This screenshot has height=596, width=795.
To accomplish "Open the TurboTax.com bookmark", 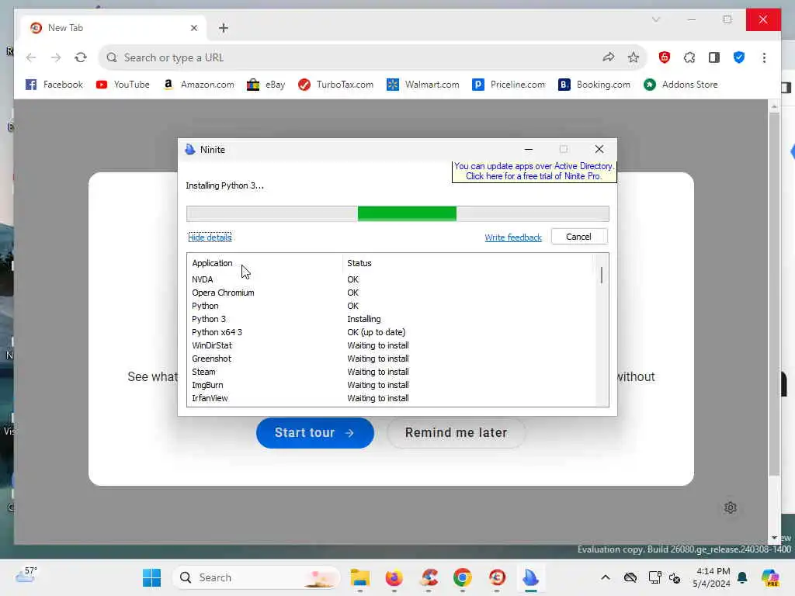I will tap(335, 85).
